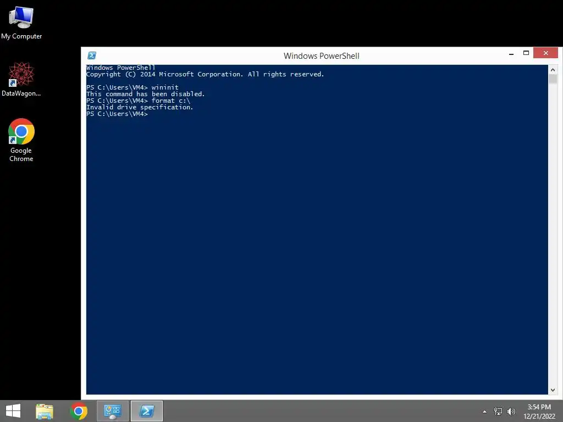Open the network status tray icon

tap(498, 412)
